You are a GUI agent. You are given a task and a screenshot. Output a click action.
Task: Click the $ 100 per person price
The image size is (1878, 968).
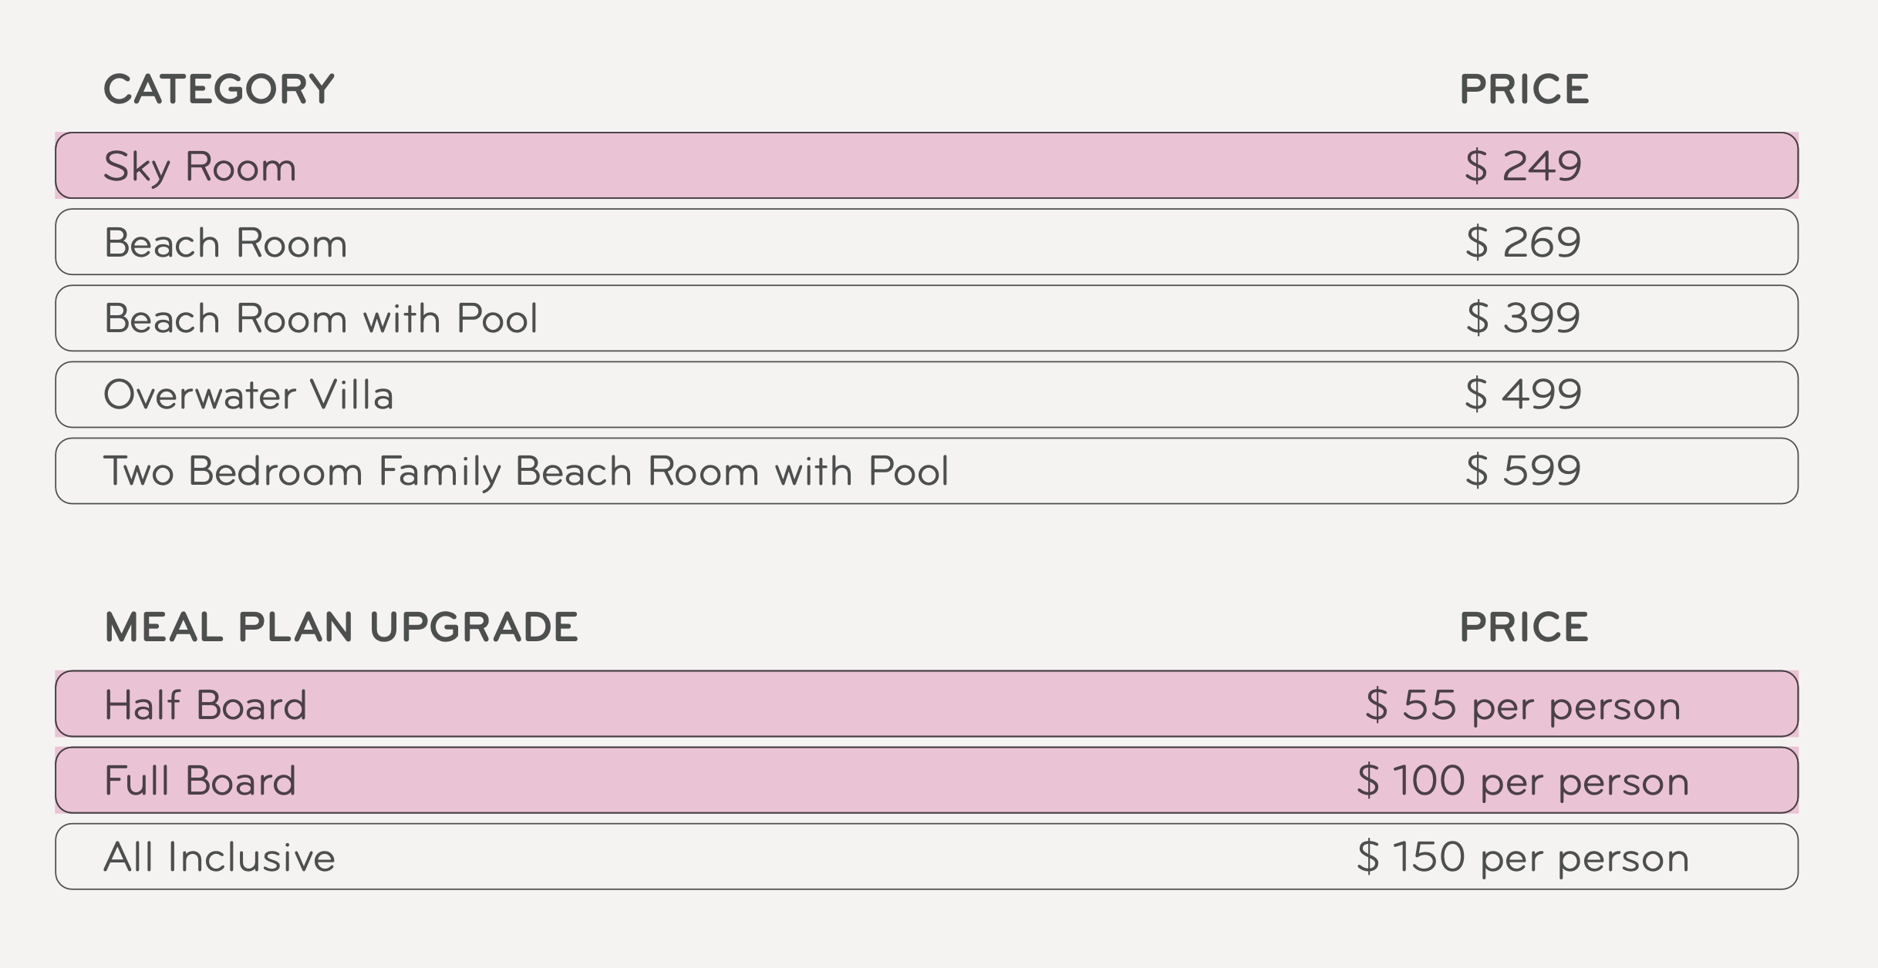1523,781
